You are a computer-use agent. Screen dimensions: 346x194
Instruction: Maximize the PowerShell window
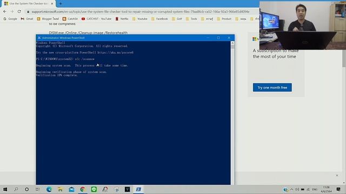point(218,38)
